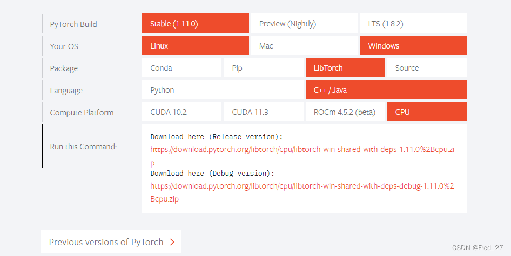The width and height of the screenshot is (511, 256).
Task: Pick the LibTorch package option
Action: (345, 68)
